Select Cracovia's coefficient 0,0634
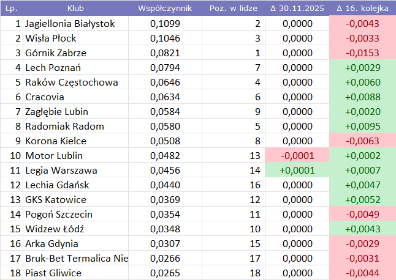396x280 pixels. coord(164,97)
